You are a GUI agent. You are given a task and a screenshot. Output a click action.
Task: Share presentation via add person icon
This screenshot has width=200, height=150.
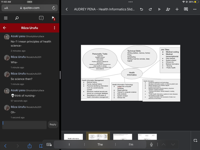pyautogui.click(x=168, y=9)
